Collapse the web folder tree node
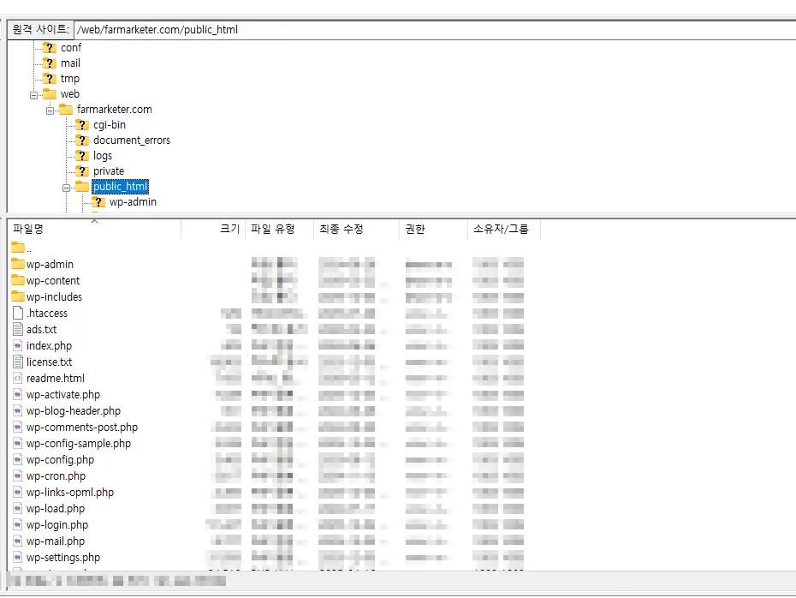Screen dimensions: 796x598 point(34,94)
